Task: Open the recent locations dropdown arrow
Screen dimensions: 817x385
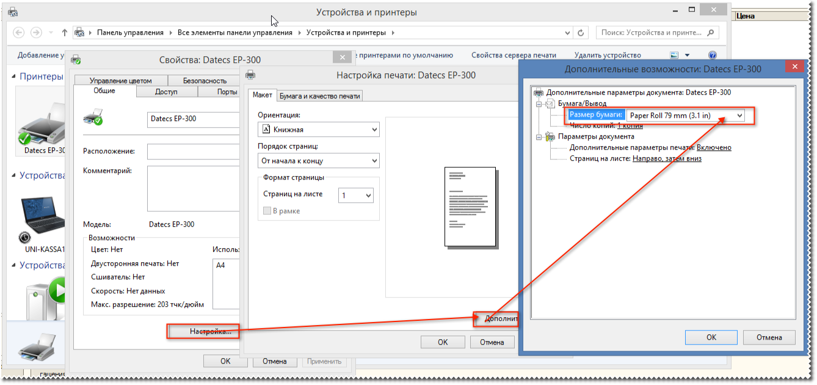Action: 51,33
